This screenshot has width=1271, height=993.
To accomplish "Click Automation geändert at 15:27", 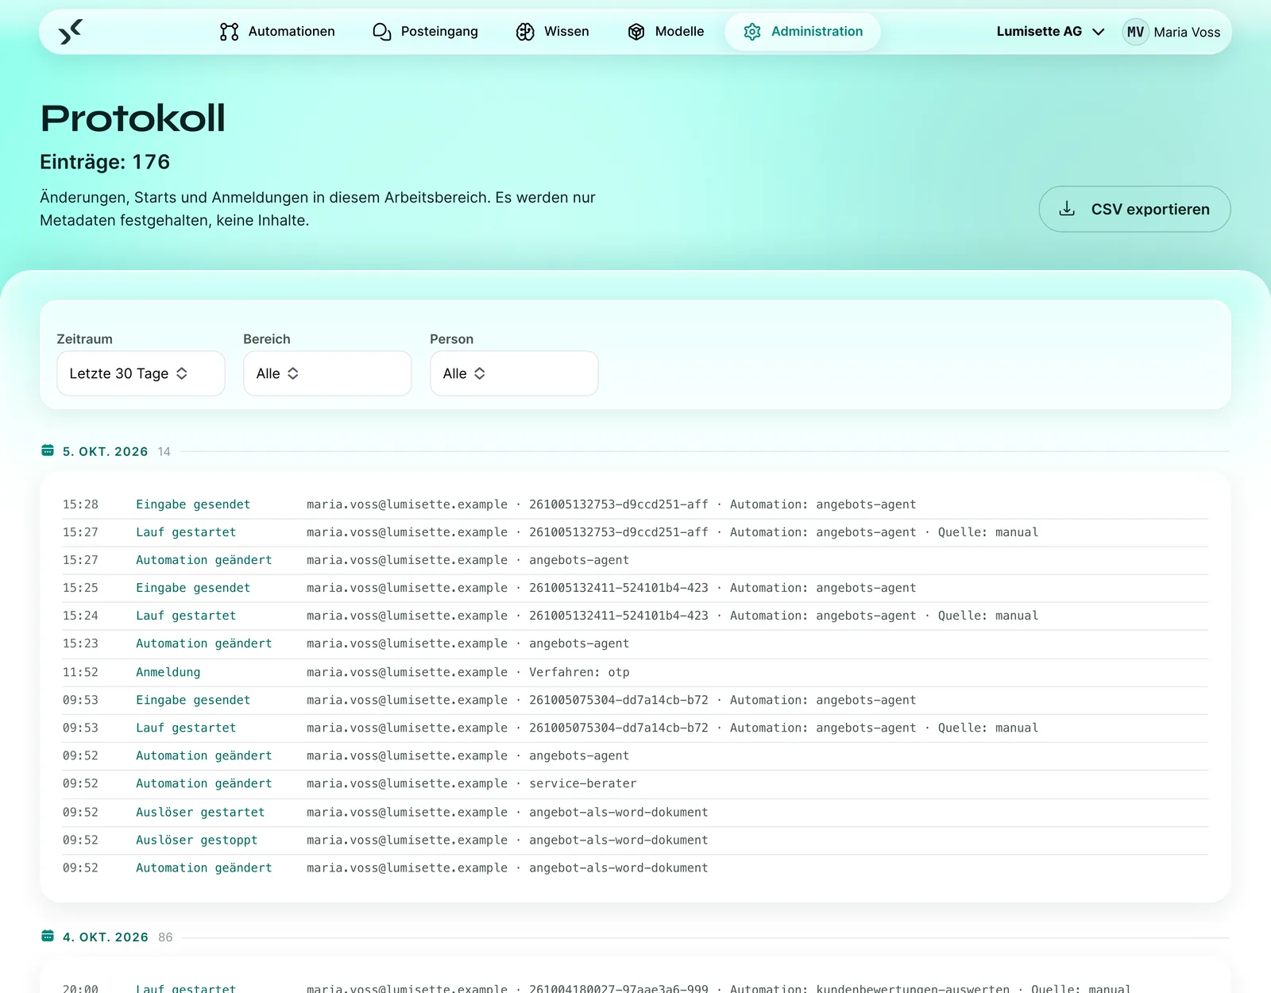I will click(x=203, y=560).
